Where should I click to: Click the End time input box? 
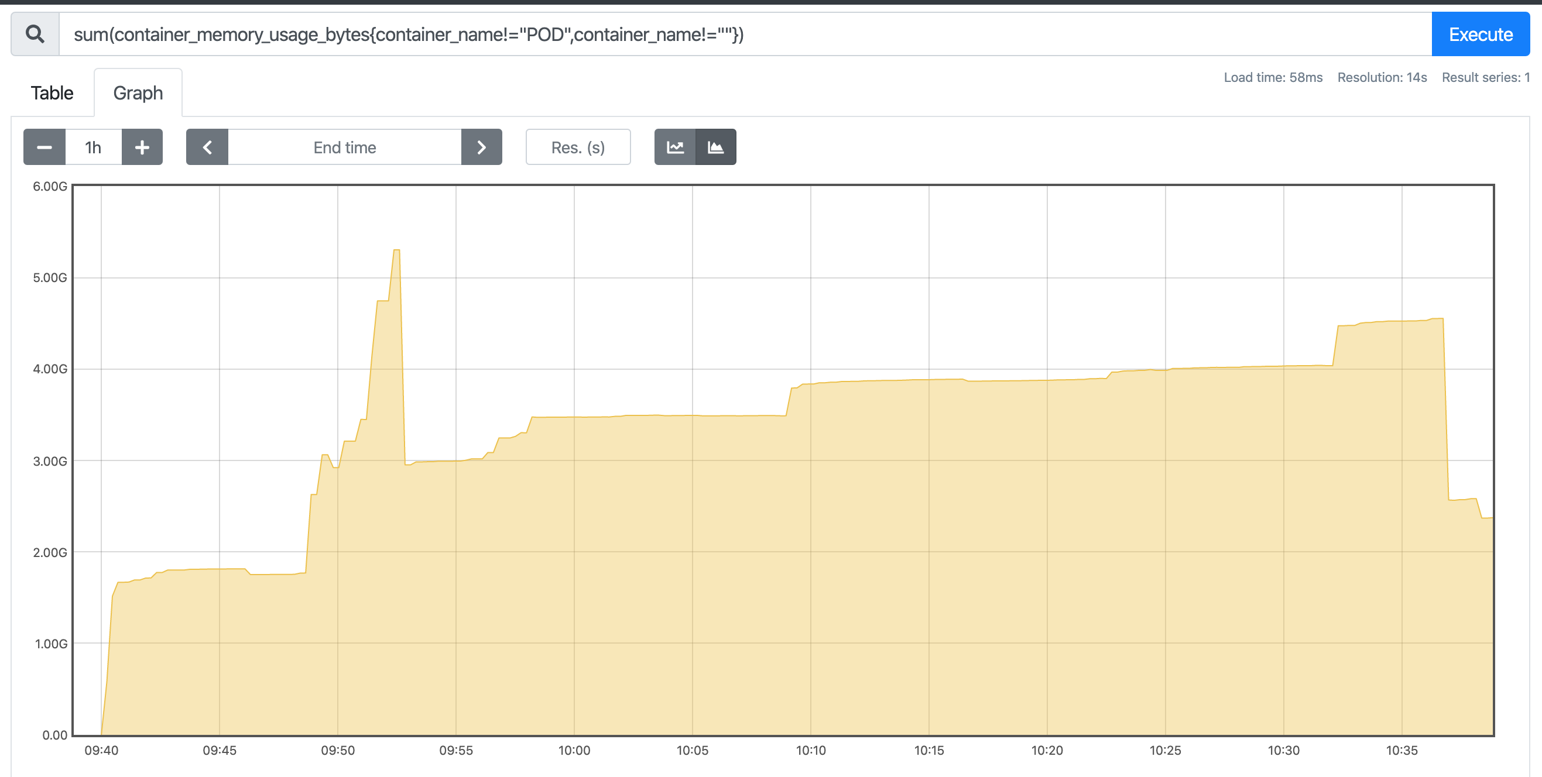coord(345,147)
